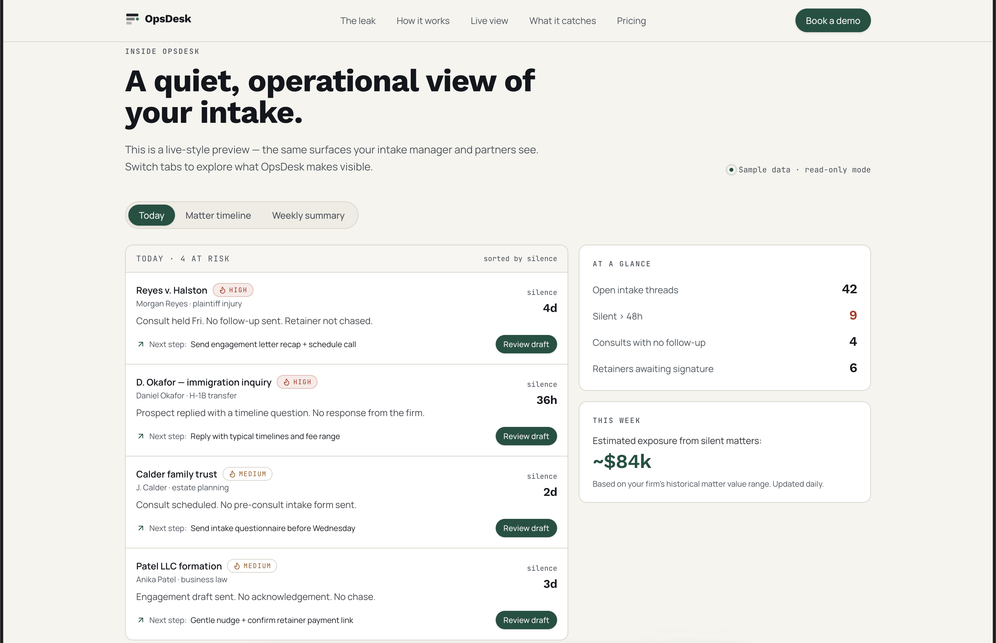Click Anika Patel · business law subtitle

point(182,579)
